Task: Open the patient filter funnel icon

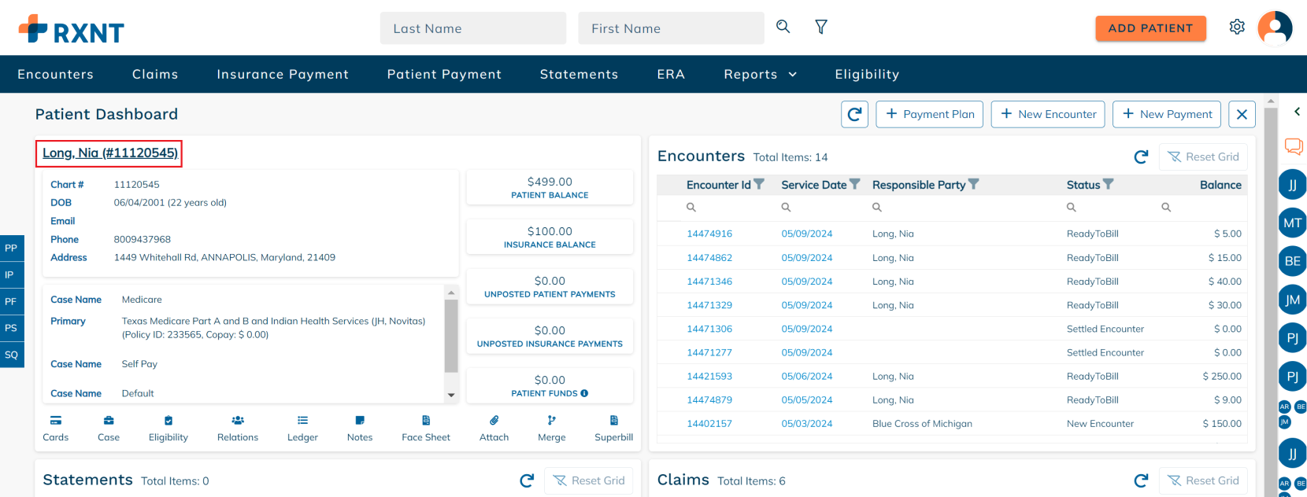Action: click(821, 28)
